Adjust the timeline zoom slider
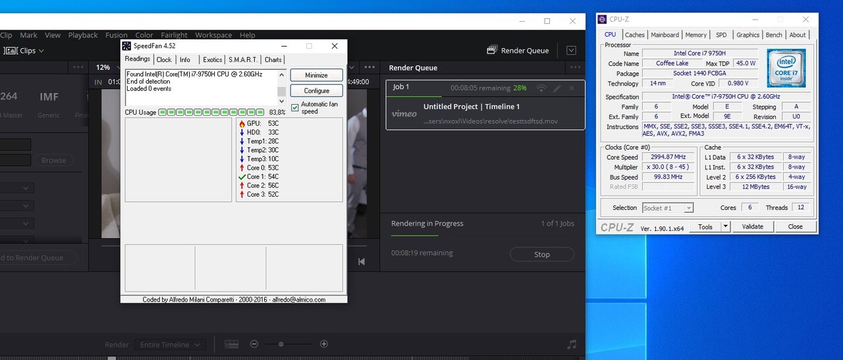843x360 pixels. tap(282, 344)
